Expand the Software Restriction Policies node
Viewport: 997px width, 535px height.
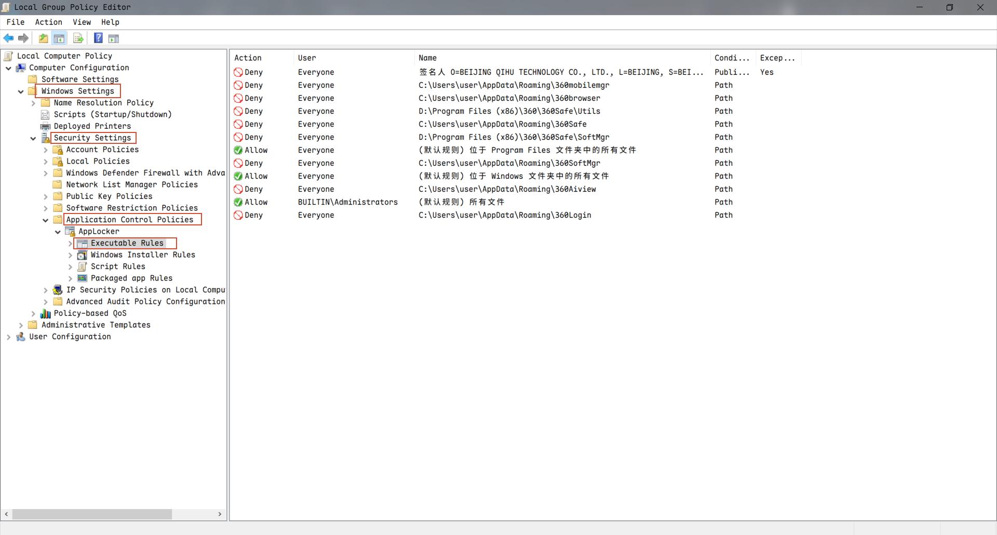tap(46, 208)
